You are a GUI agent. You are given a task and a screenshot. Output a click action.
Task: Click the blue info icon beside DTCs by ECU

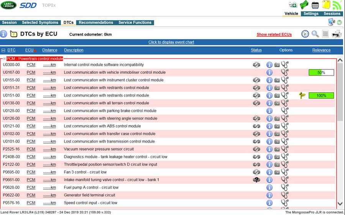(3, 34)
